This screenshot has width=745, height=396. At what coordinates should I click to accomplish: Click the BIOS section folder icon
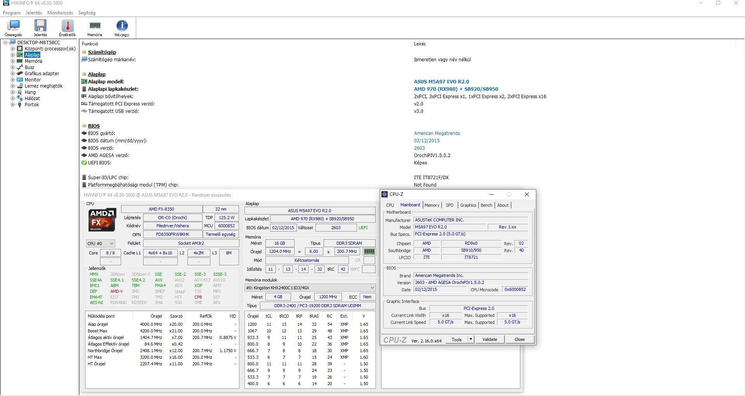point(84,126)
